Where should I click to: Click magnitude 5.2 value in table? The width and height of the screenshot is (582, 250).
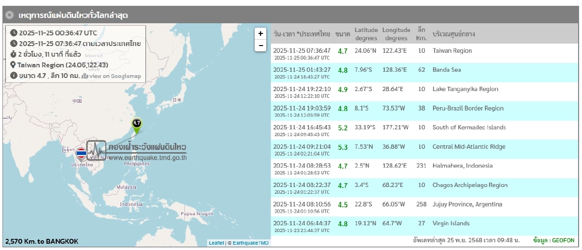click(x=342, y=128)
